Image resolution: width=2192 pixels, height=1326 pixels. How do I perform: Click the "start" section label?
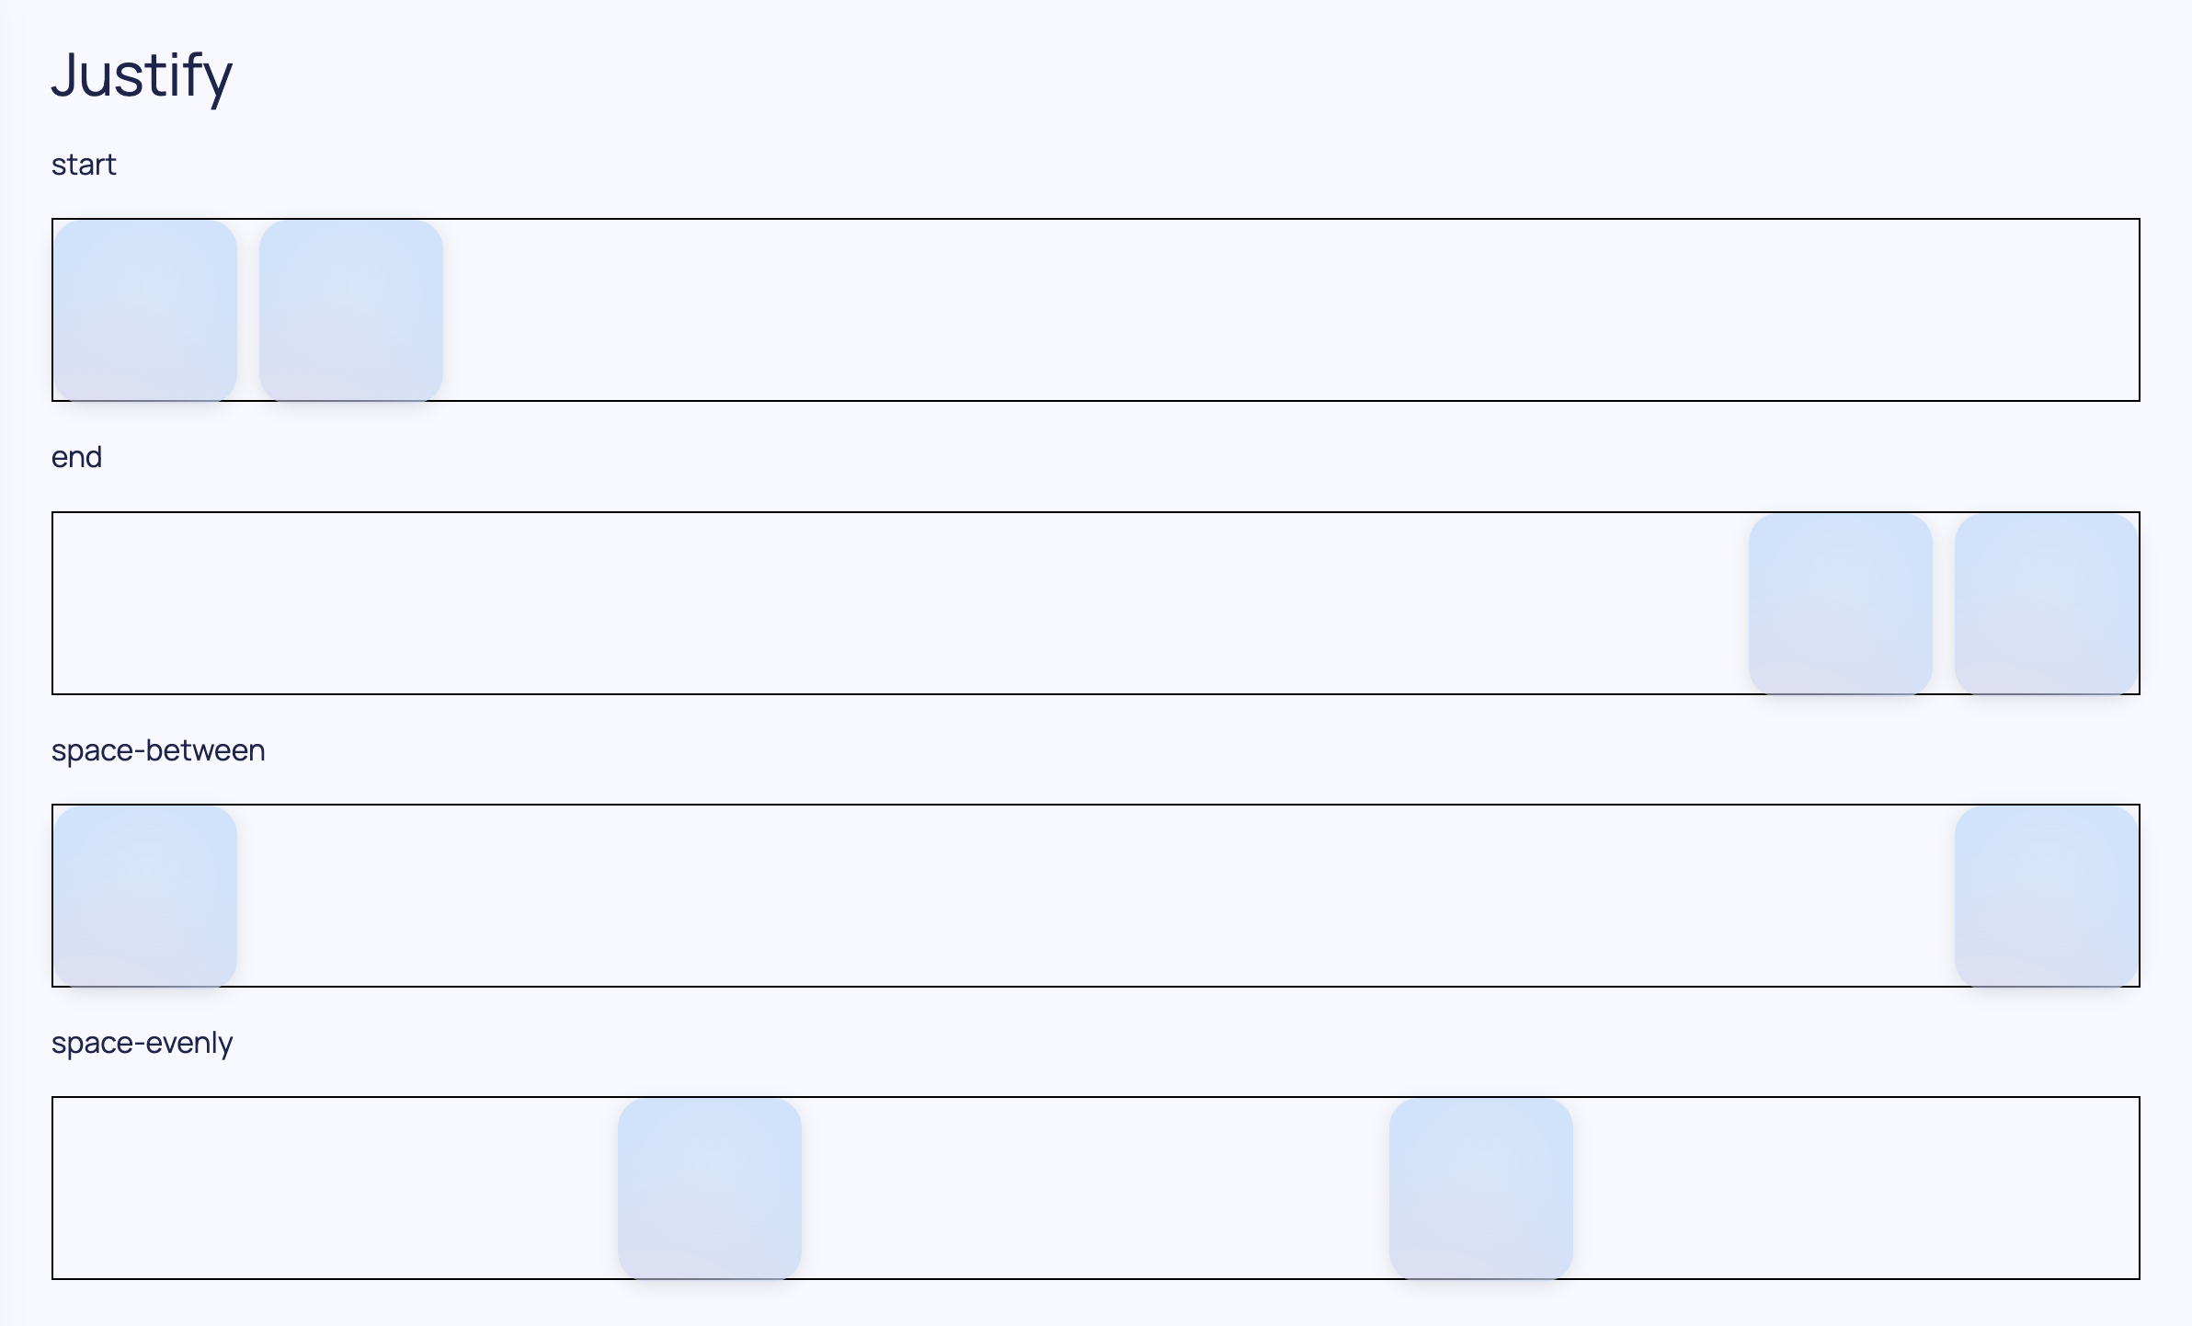[x=84, y=165]
